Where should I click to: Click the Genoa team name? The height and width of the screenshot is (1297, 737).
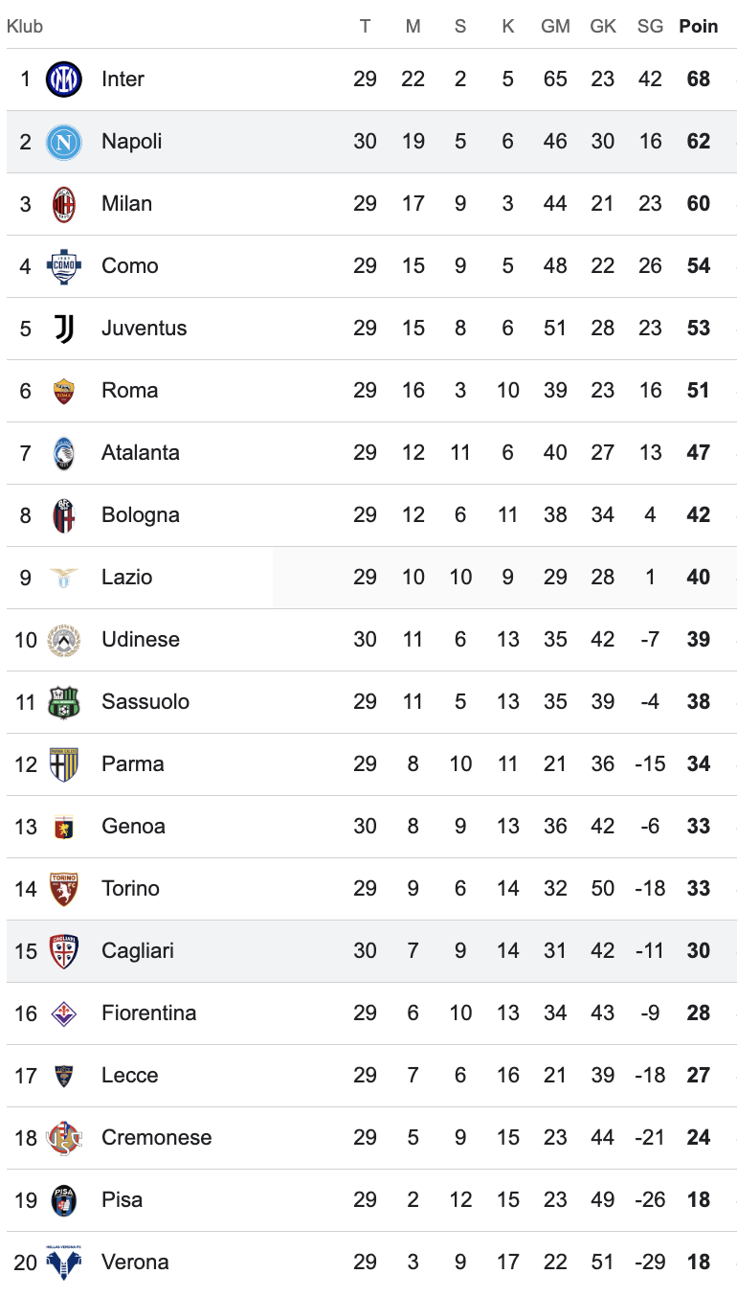(x=134, y=827)
